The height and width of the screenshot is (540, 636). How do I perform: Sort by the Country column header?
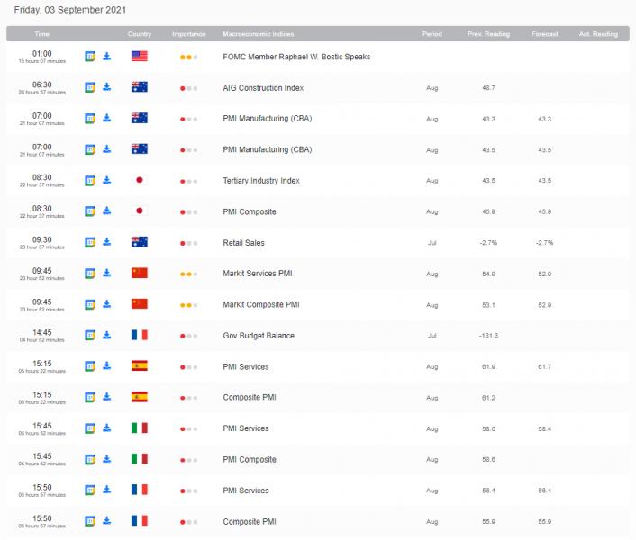(x=140, y=34)
